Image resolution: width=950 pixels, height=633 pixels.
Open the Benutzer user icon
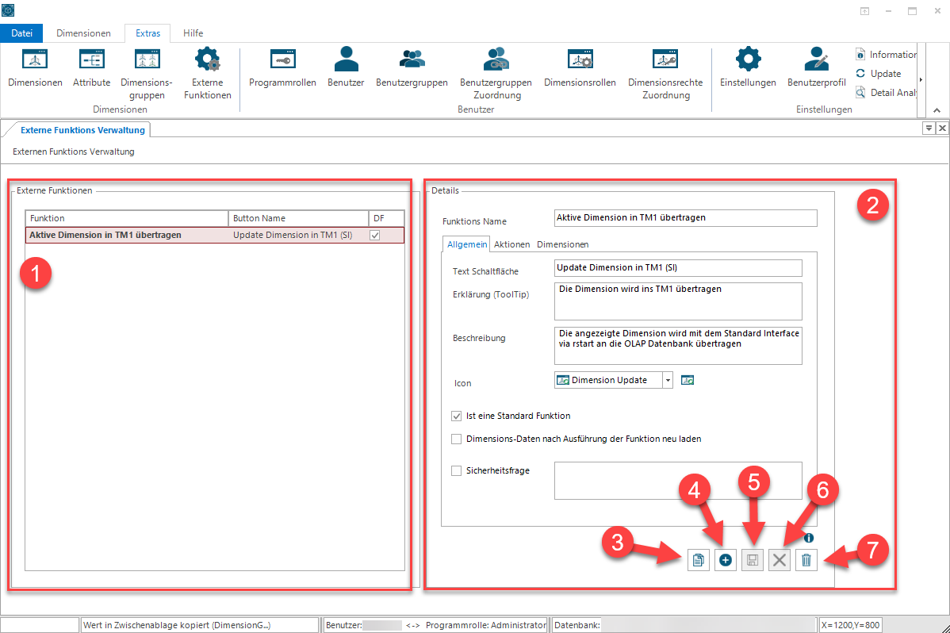(x=346, y=67)
